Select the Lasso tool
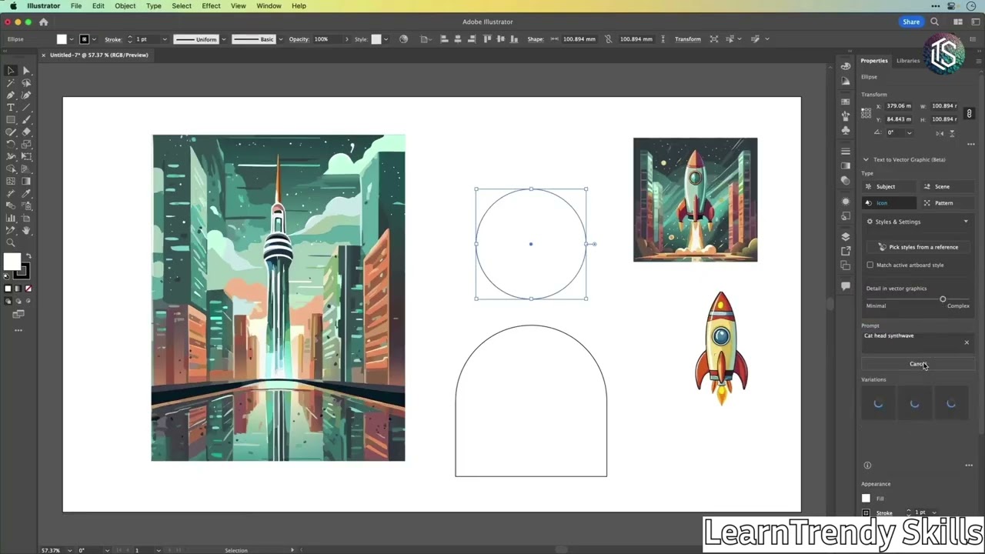Viewport: 985px width, 554px height. (x=26, y=83)
